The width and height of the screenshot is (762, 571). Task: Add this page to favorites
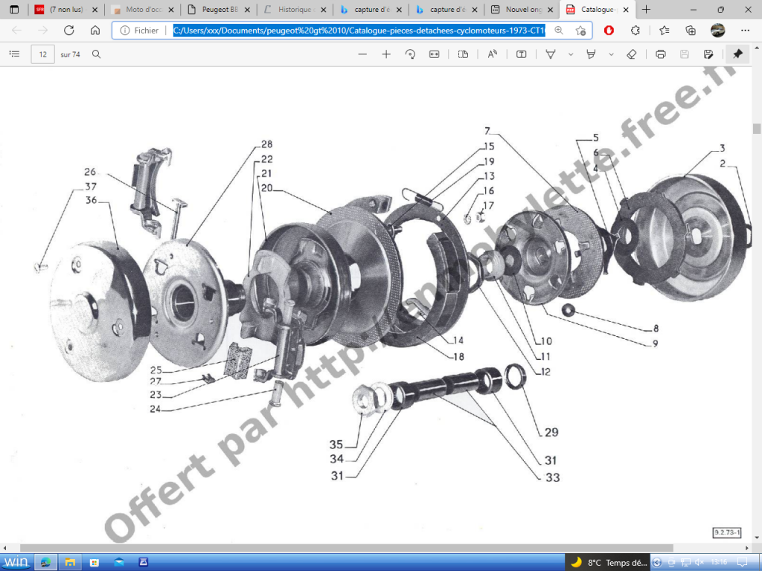tap(580, 30)
